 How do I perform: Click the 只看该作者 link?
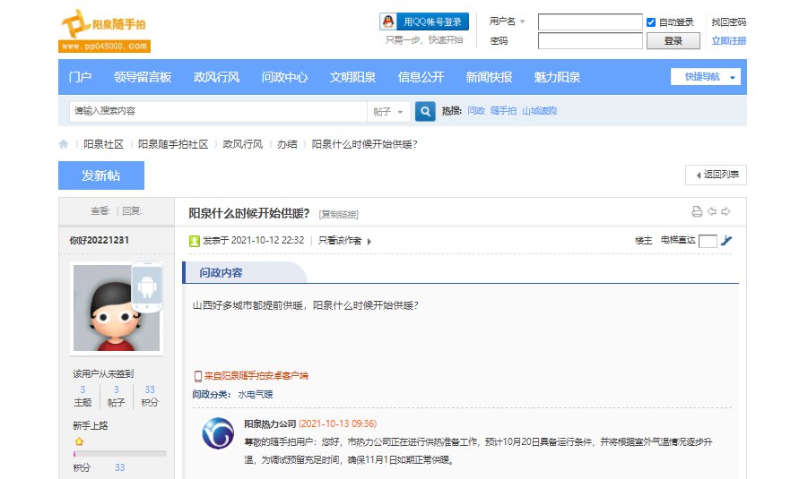tap(341, 241)
